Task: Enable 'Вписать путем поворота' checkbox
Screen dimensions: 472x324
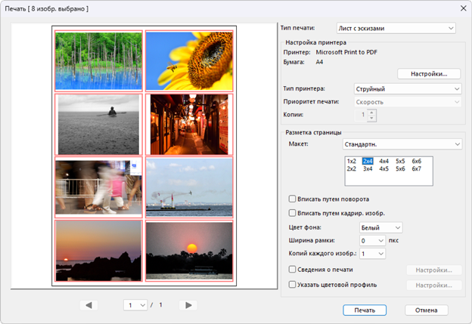Action: coord(293,199)
